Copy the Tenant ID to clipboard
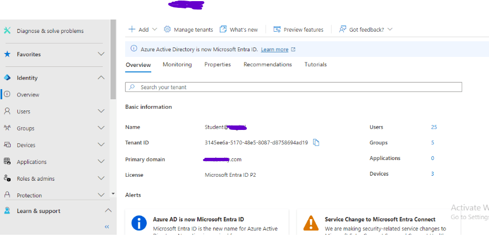Viewport: 489px width, 237px height. (316, 143)
